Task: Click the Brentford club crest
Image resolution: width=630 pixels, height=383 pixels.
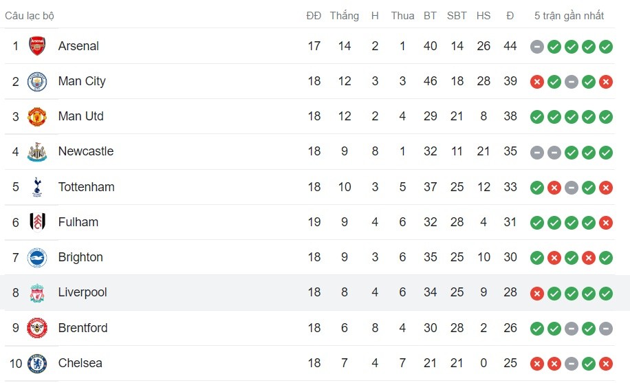Action: point(37,328)
